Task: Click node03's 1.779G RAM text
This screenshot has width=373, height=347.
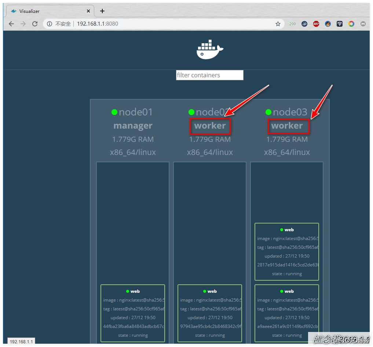Action: [x=287, y=139]
